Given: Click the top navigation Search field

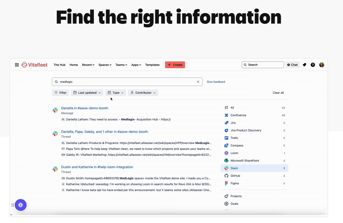Looking at the screenshot, I should pyautogui.click(x=263, y=65).
